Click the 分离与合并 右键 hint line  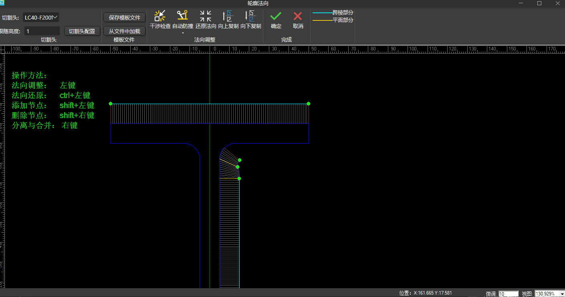(45, 125)
